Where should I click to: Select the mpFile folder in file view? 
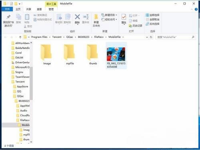click(x=70, y=55)
